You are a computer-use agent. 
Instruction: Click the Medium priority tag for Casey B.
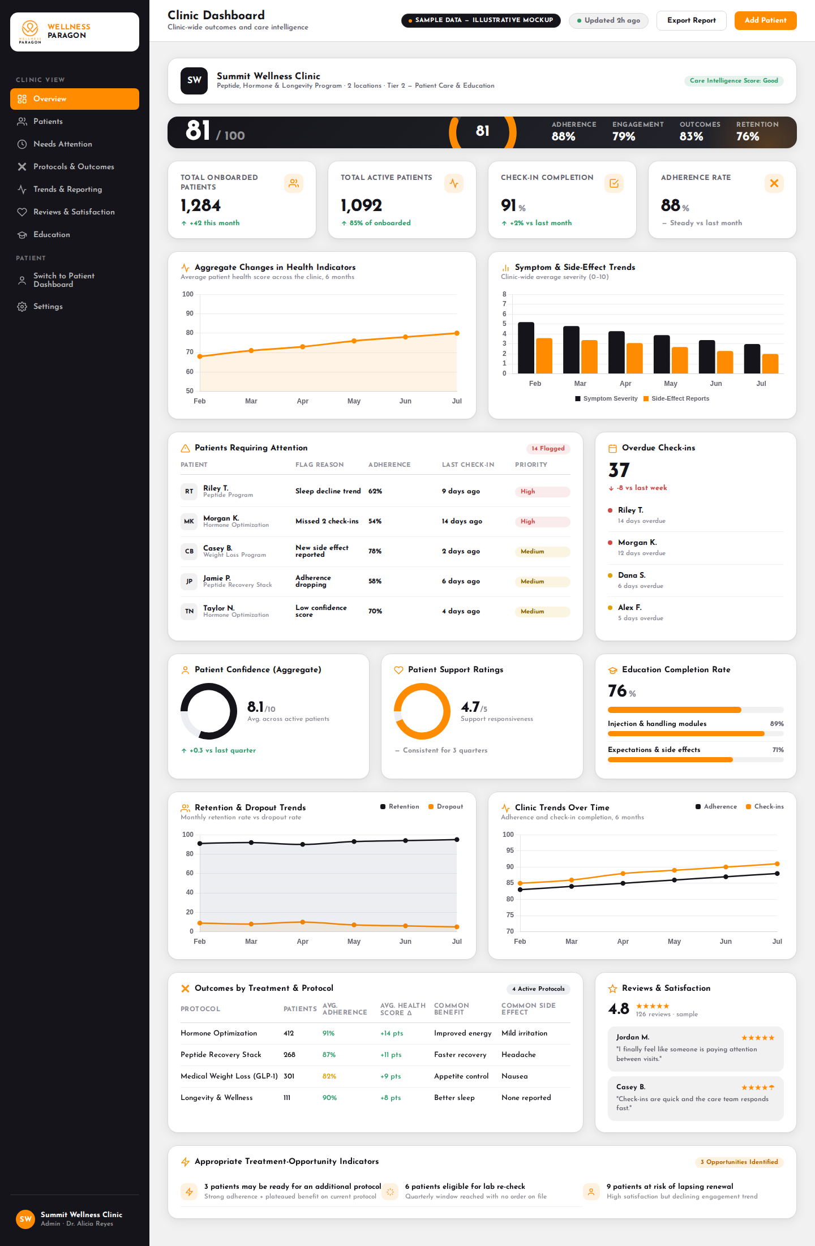(x=542, y=552)
